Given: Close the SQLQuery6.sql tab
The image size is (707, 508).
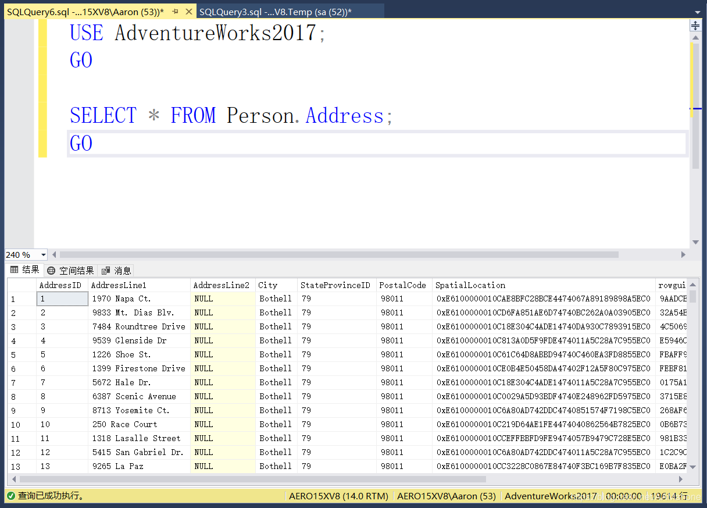Looking at the screenshot, I should tap(188, 12).
